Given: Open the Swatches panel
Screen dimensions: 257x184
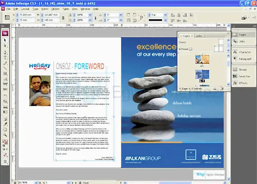Looking at the screenshot, I should [x=244, y=76].
